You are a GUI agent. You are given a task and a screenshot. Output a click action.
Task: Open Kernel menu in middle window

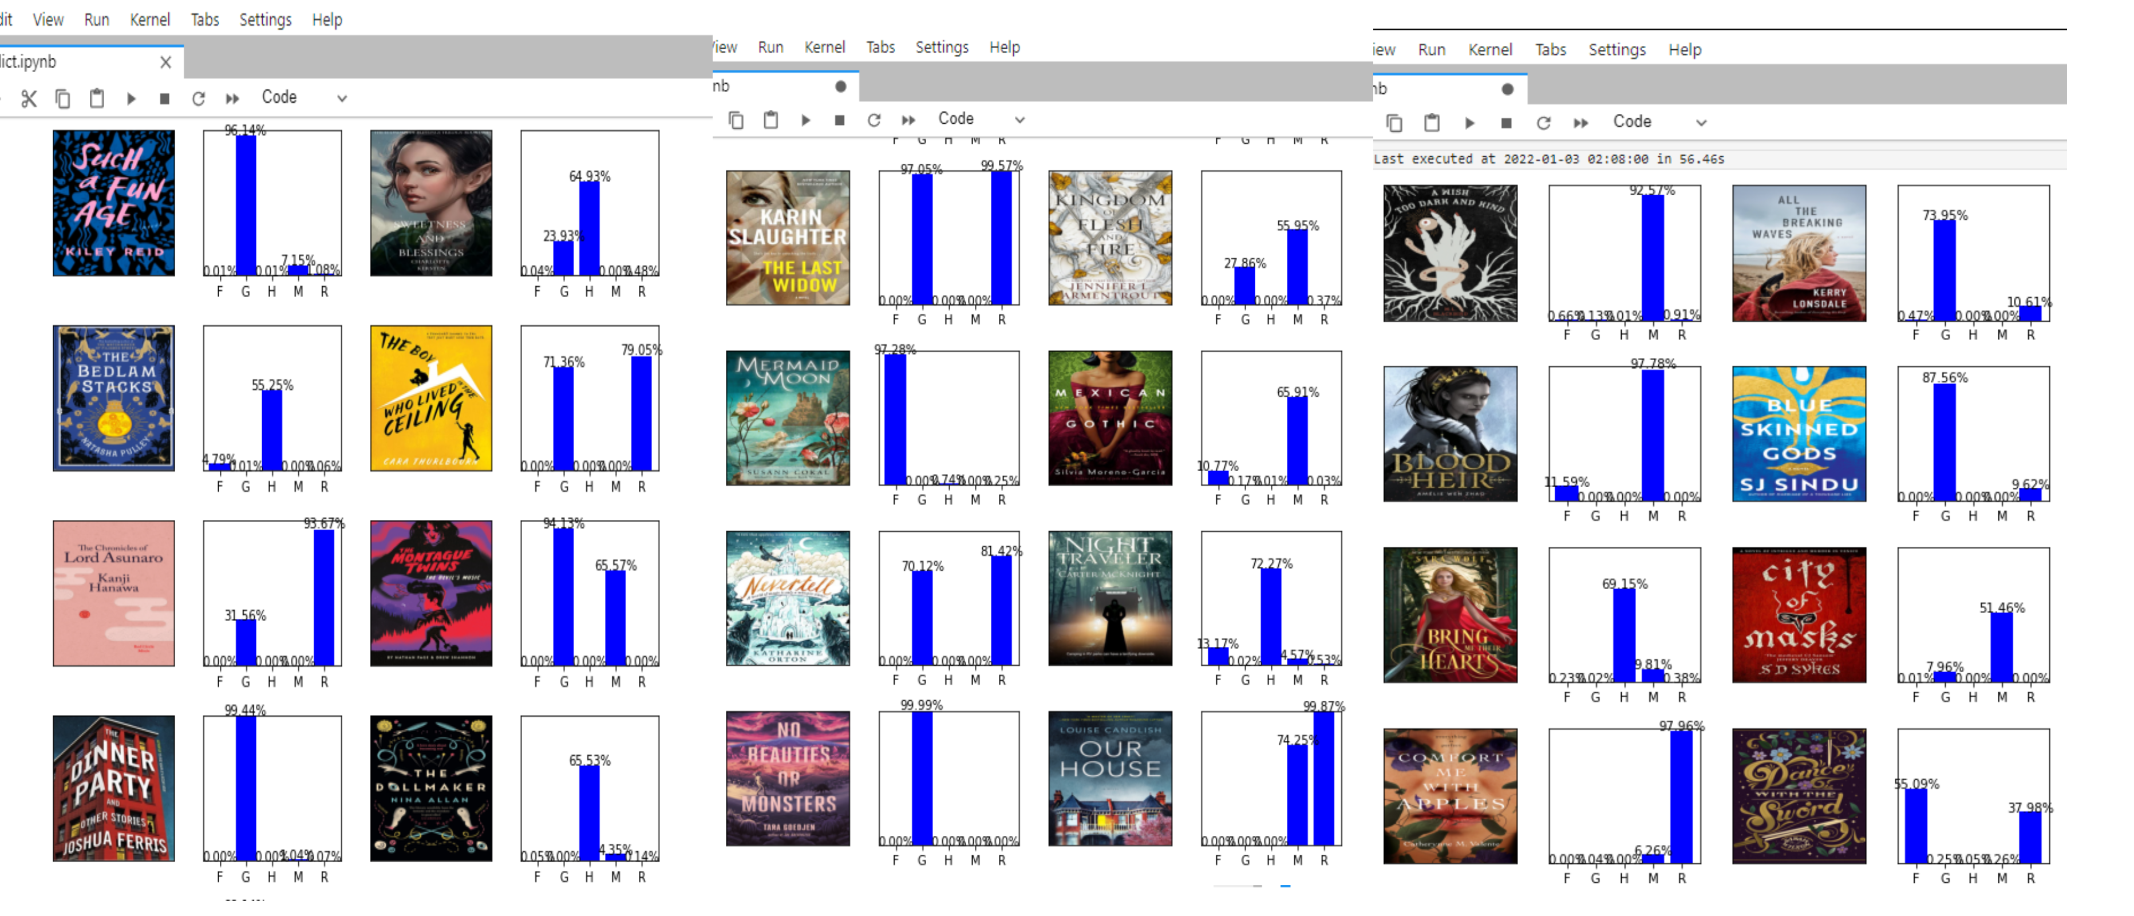click(x=825, y=47)
